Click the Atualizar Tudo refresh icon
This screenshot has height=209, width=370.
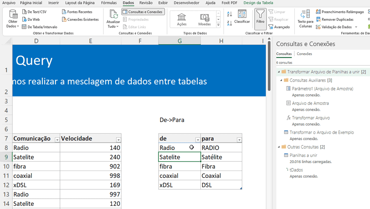[113, 16]
